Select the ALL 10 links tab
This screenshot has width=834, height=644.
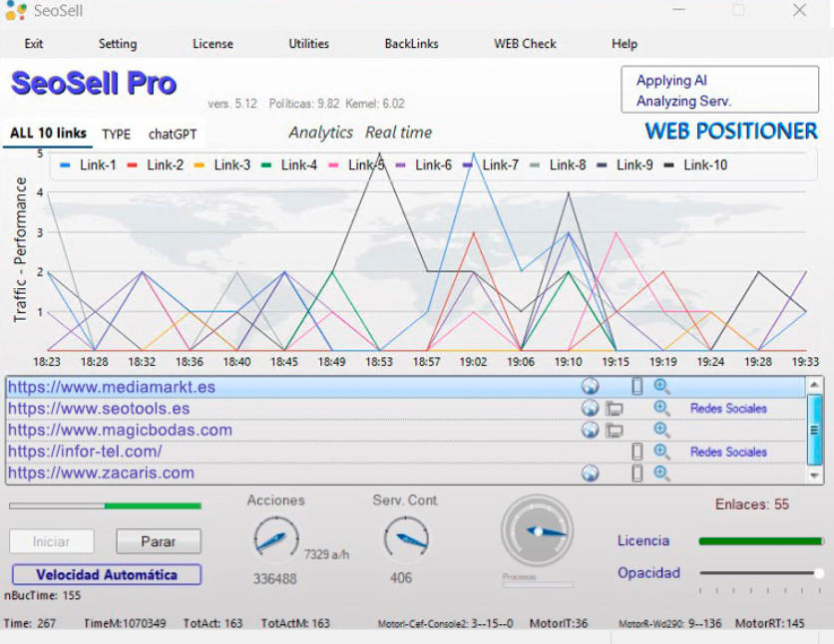point(48,134)
